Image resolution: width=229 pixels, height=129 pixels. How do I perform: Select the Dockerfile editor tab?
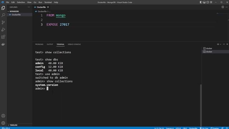pos(42,7)
